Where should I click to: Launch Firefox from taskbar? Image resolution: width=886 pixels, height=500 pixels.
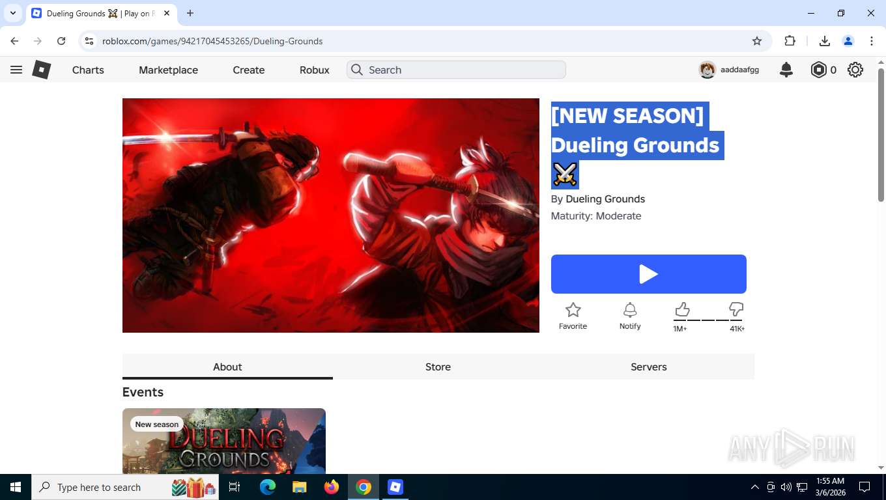click(x=332, y=487)
